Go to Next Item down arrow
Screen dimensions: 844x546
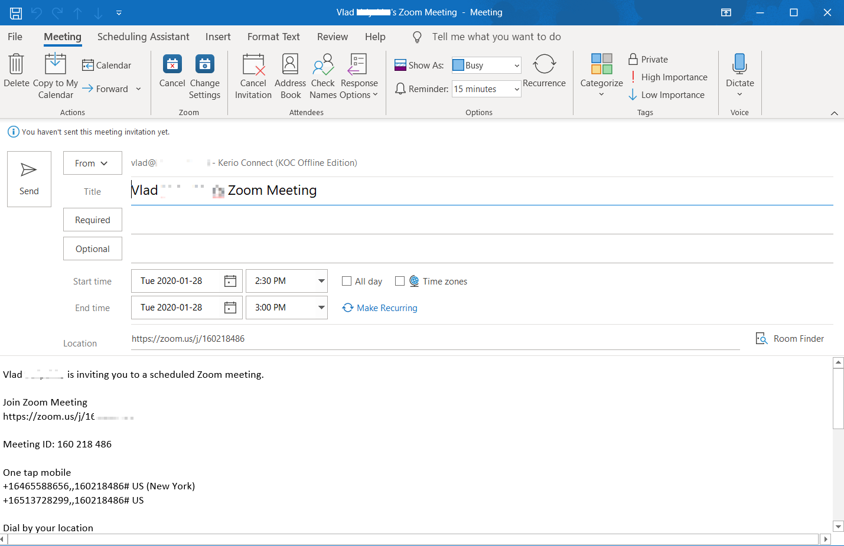pyautogui.click(x=98, y=12)
